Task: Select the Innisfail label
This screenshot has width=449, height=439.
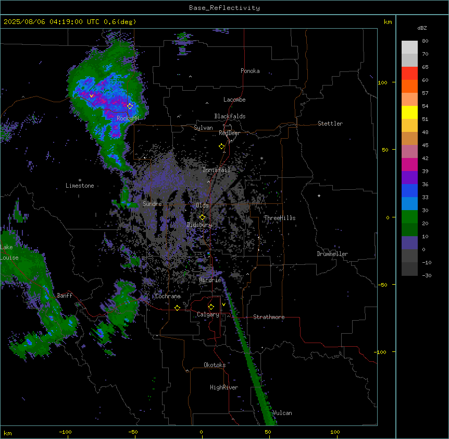Action: [x=216, y=170]
